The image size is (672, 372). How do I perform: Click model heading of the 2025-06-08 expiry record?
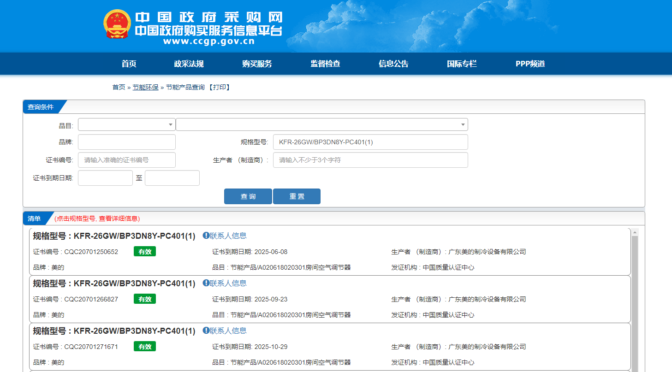click(114, 236)
